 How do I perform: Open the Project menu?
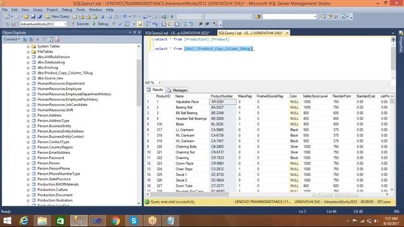(x=52, y=9)
